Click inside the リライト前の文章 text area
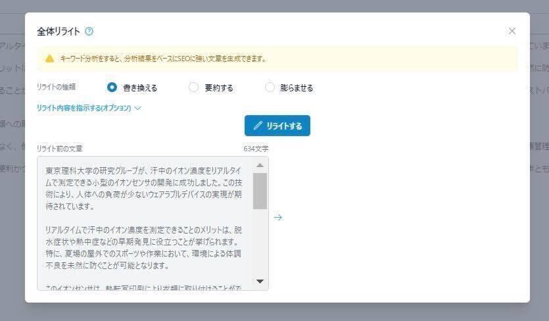The width and height of the screenshot is (549, 321). pyautogui.click(x=145, y=224)
